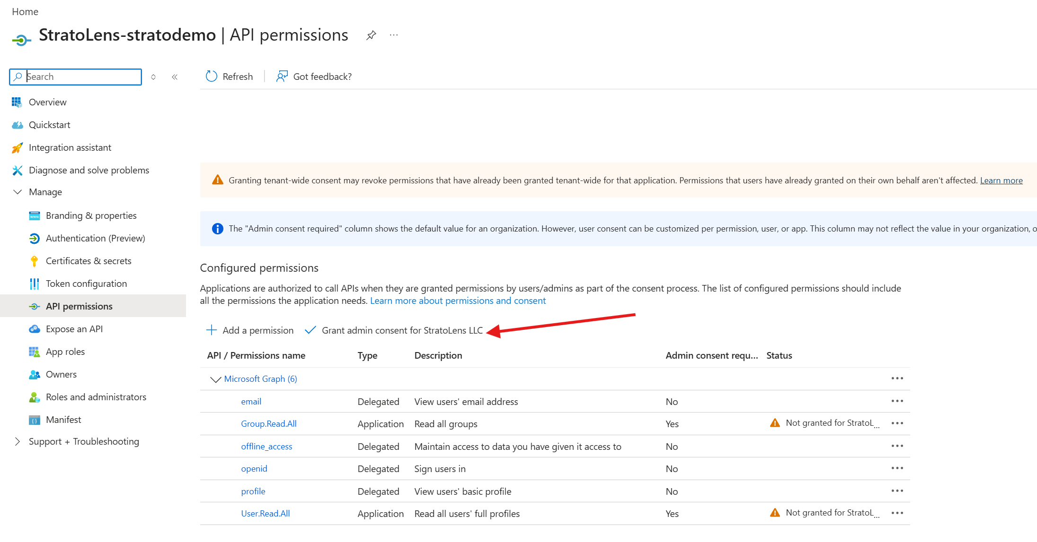Open the User.Read.All permission link

coord(266,514)
